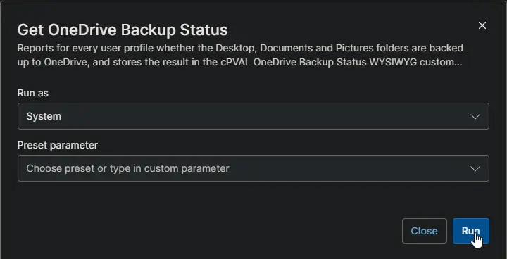This screenshot has width=507, height=259.
Task: Open the Preset parameter combo box
Action: click(254, 168)
